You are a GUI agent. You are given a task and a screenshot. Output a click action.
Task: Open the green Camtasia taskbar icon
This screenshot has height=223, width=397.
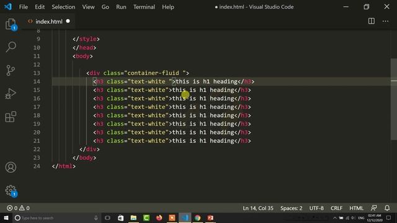pos(146,217)
